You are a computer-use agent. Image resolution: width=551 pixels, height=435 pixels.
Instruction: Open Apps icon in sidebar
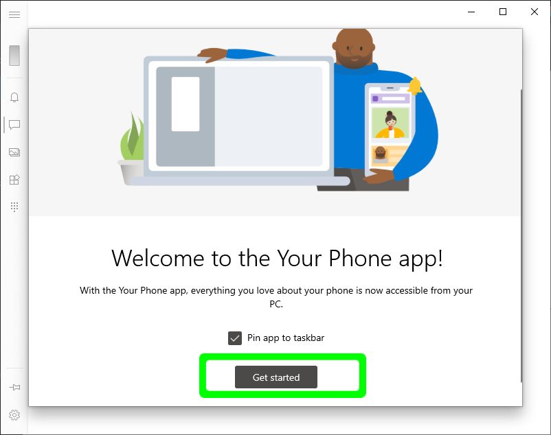[x=14, y=180]
